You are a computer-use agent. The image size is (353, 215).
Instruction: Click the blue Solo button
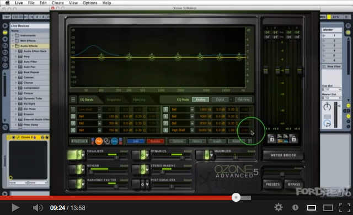tap(136, 141)
